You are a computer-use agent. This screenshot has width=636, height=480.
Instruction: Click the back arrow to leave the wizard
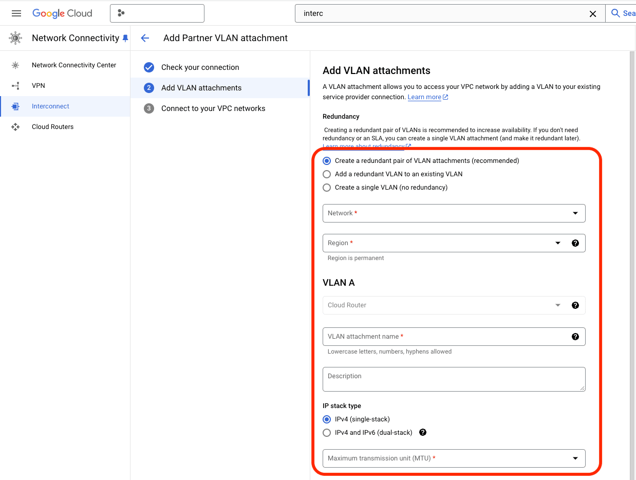[x=145, y=38]
